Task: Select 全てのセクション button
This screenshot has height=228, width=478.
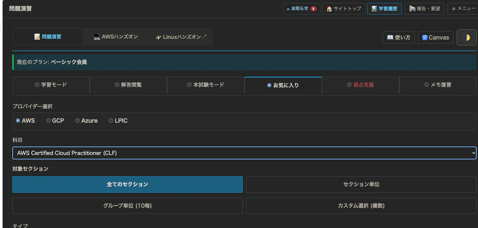Action: (128, 184)
